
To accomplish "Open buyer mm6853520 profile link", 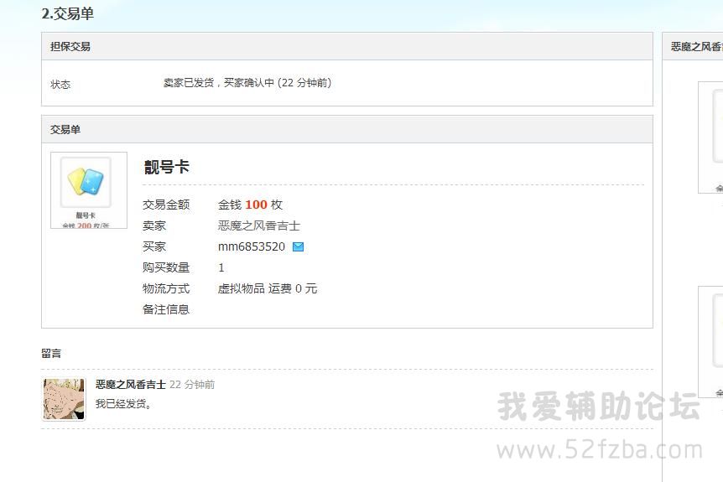I will (252, 247).
